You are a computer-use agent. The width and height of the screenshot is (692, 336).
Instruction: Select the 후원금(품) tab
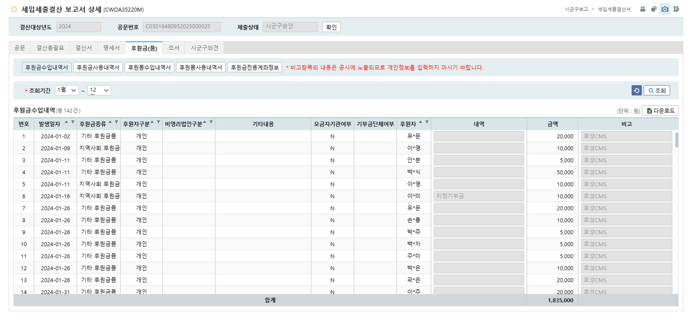pyautogui.click(x=144, y=48)
